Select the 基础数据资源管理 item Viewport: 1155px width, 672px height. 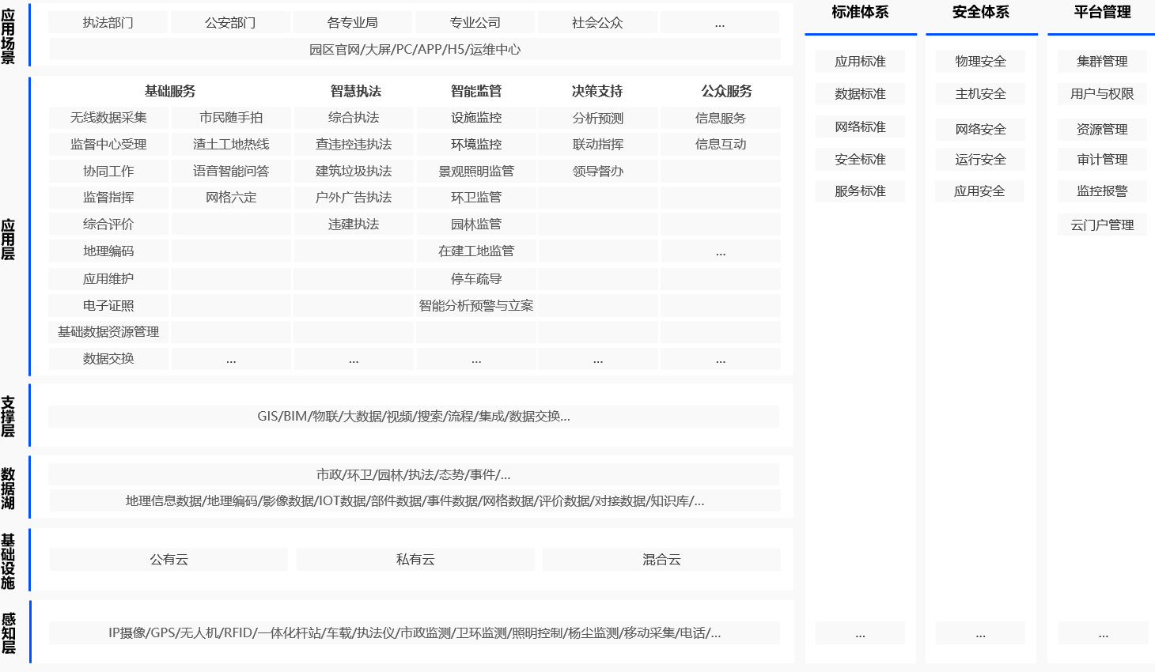pos(108,332)
